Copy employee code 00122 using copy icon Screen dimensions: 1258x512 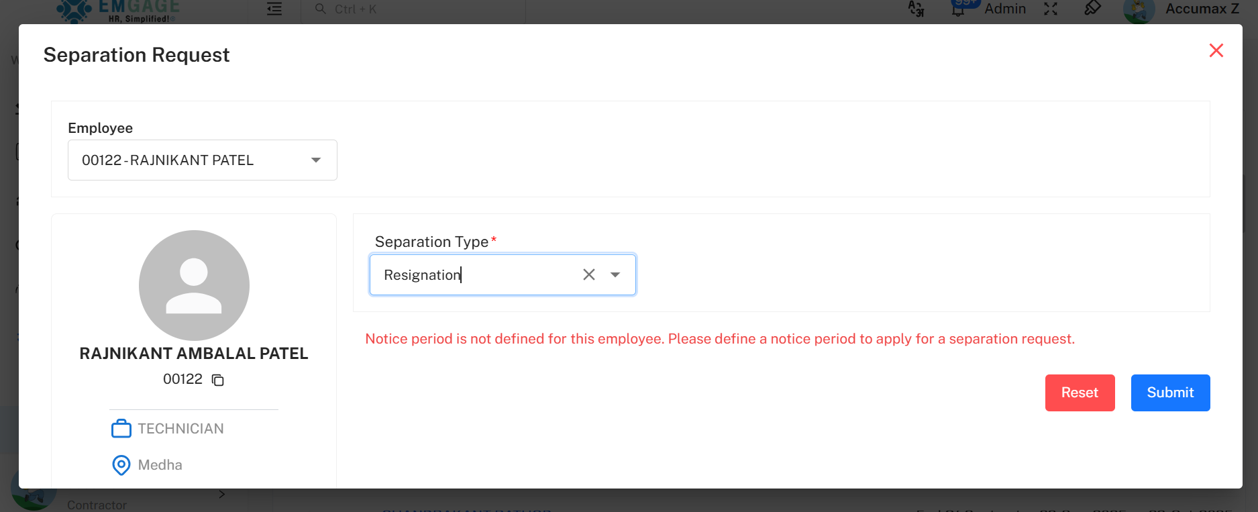coord(217,380)
